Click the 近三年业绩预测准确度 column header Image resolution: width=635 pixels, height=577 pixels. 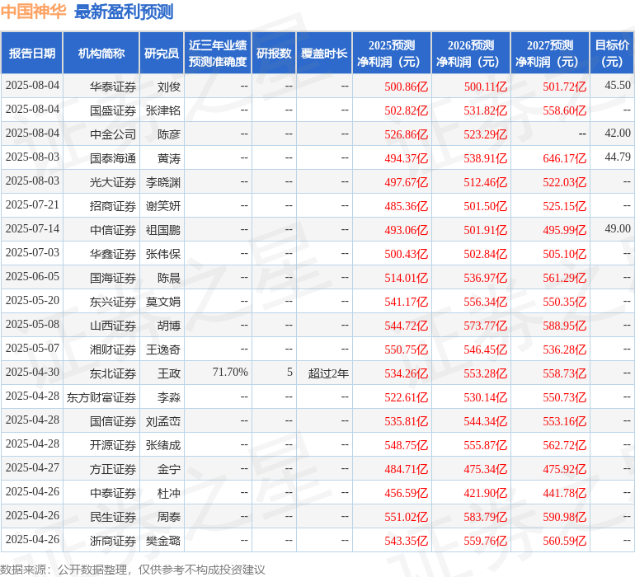pyautogui.click(x=218, y=53)
